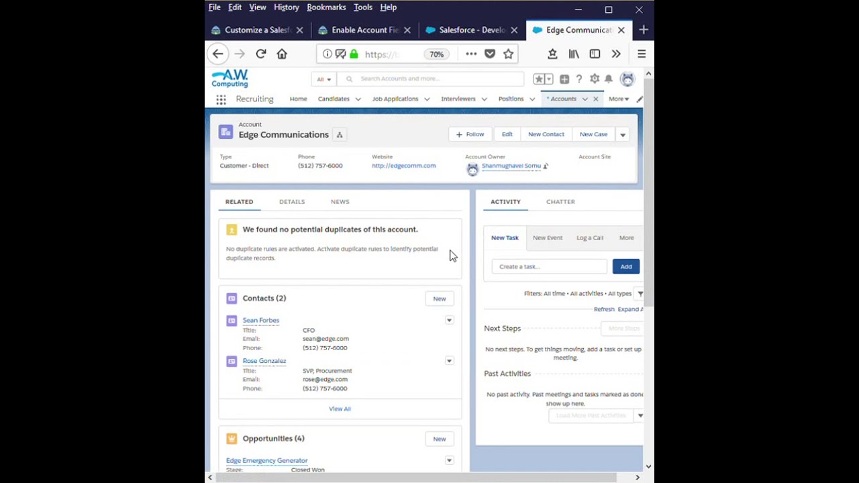Click the Create a task field
Image resolution: width=859 pixels, height=483 pixels.
550,267
